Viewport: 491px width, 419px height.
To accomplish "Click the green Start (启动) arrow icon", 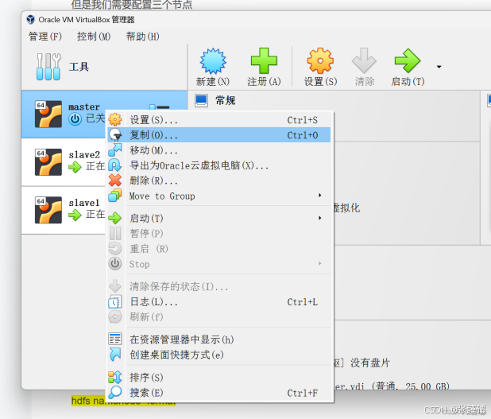I will (x=408, y=60).
